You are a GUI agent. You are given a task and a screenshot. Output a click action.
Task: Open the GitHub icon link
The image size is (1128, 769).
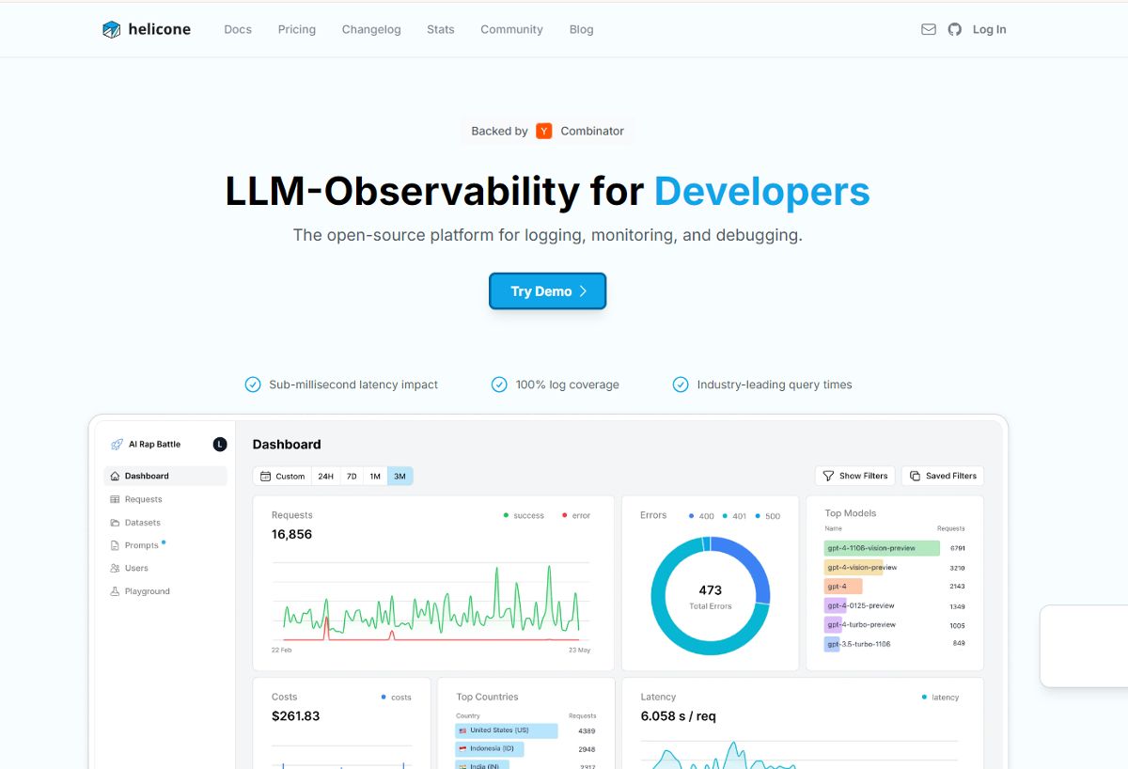(x=955, y=29)
